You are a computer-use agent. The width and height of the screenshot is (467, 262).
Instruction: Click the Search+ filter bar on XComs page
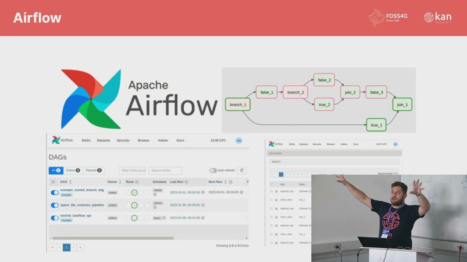(334, 162)
